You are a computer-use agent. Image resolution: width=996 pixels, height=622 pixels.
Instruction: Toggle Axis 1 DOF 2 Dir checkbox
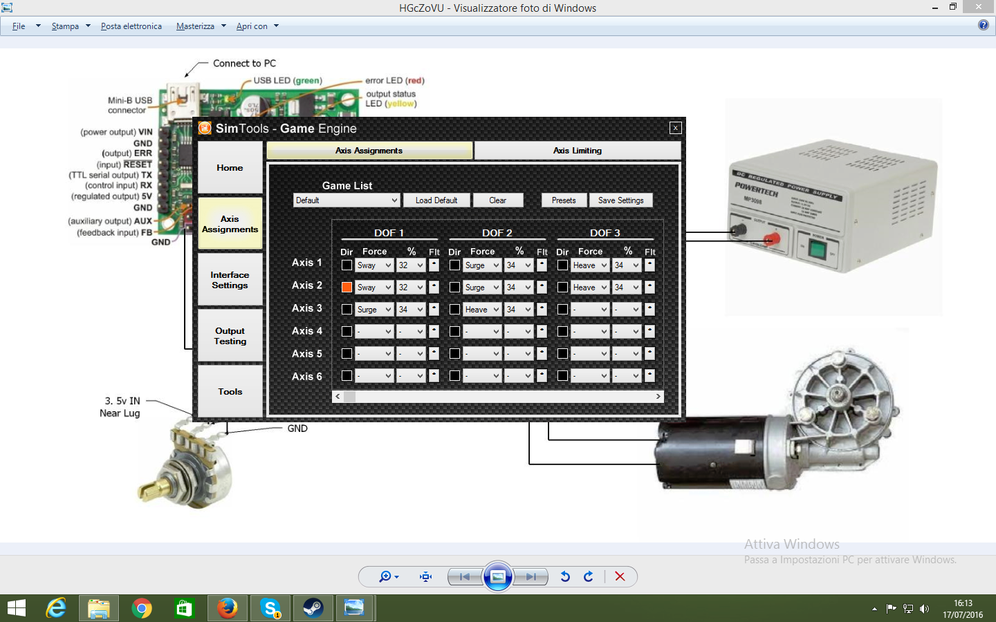tap(454, 265)
